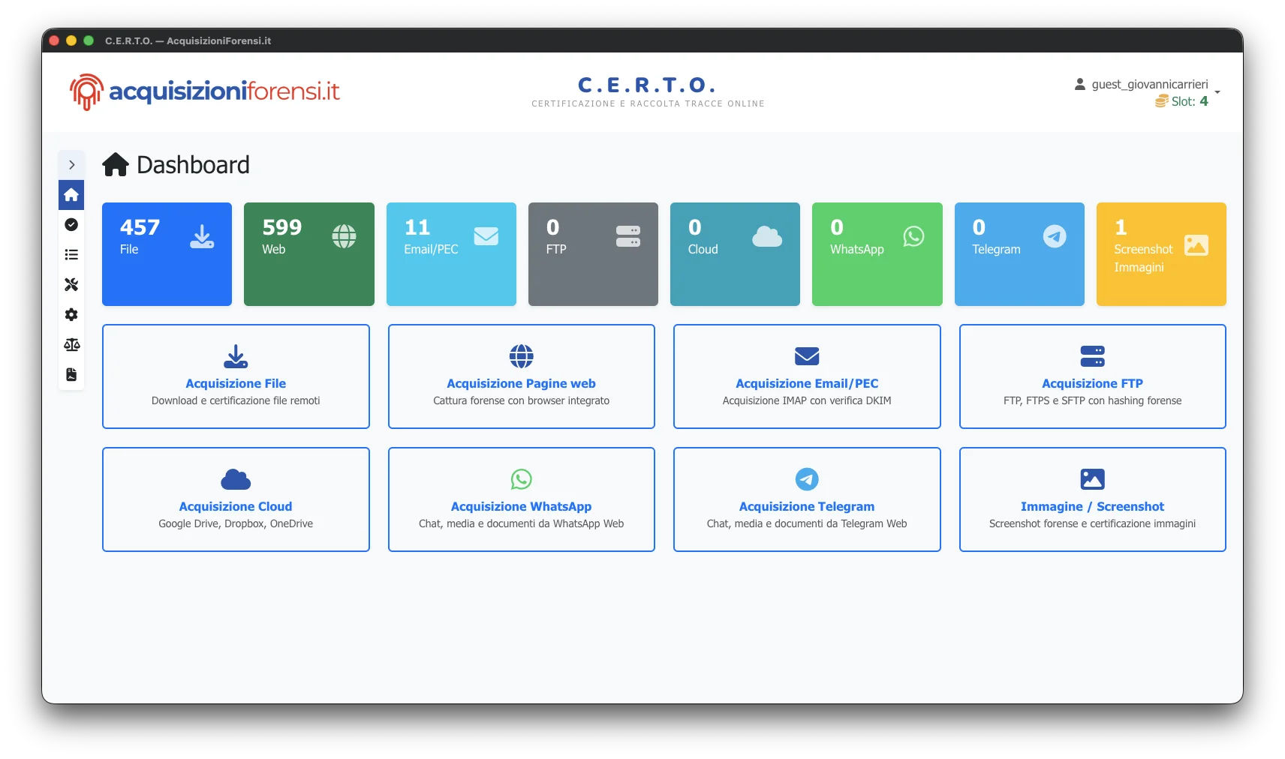This screenshot has height=759, width=1285.
Task: Select the Acquisizione WhatsApp card
Action: click(x=521, y=499)
